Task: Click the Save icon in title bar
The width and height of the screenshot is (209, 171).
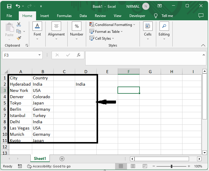Action: pos(9,6)
